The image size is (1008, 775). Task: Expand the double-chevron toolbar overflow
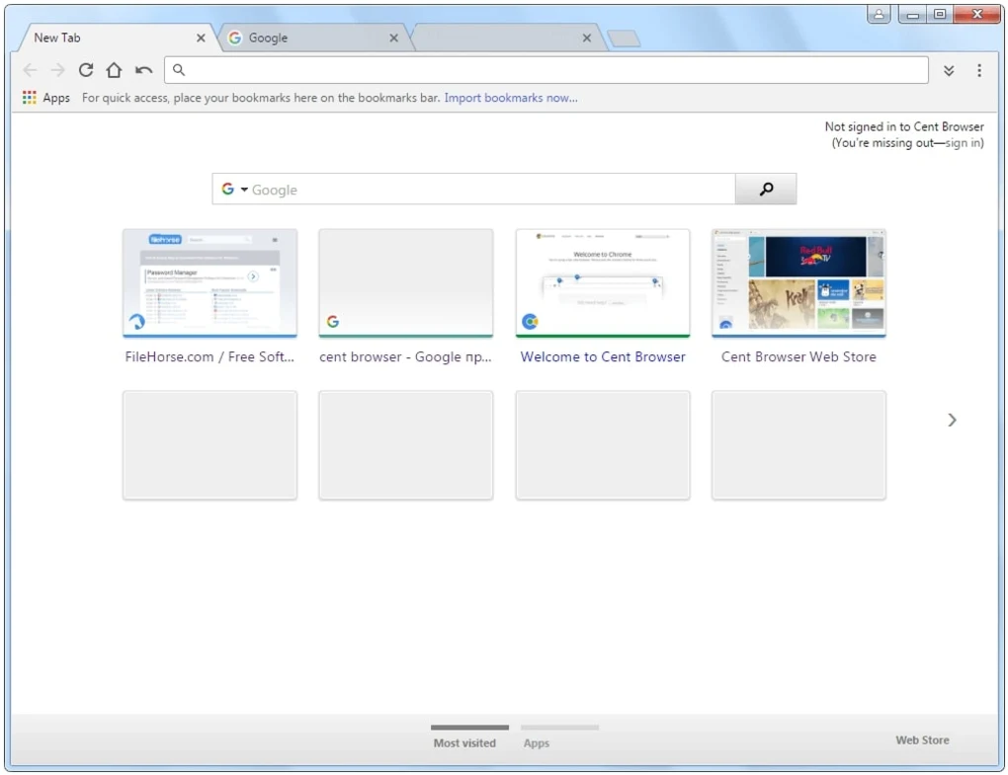[x=949, y=71]
